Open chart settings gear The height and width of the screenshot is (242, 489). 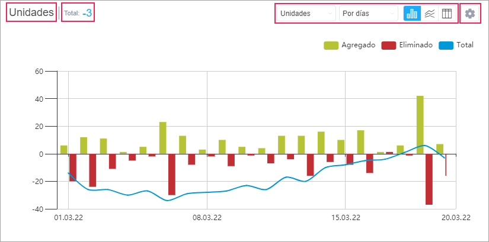click(x=470, y=14)
